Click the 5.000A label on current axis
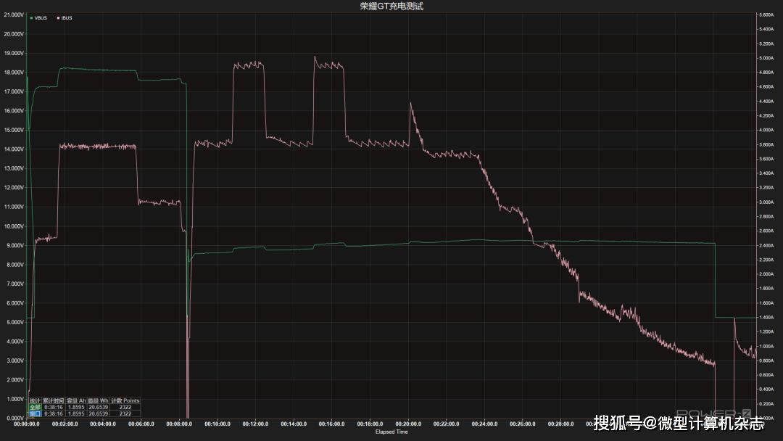Screen dimensions: 783x441 pyautogui.click(x=766, y=58)
